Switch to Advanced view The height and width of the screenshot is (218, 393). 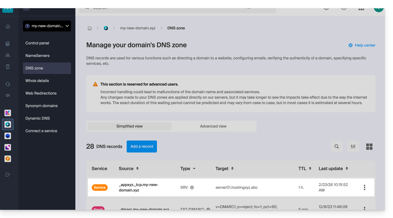click(213, 126)
